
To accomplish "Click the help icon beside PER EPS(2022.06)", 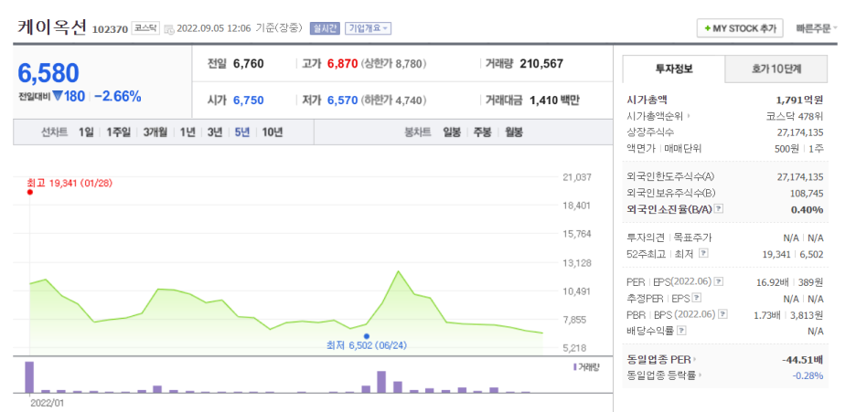I will point(719,281).
